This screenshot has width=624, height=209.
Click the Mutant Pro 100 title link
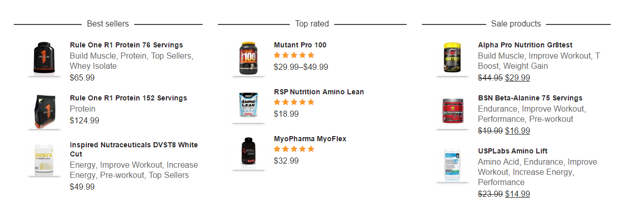(x=300, y=45)
